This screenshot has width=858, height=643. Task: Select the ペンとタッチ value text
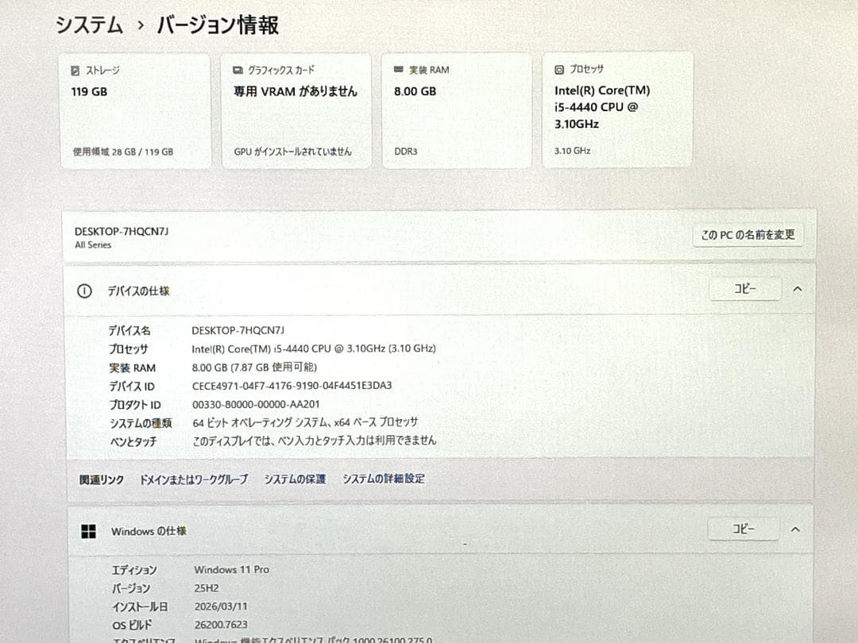[x=314, y=440]
